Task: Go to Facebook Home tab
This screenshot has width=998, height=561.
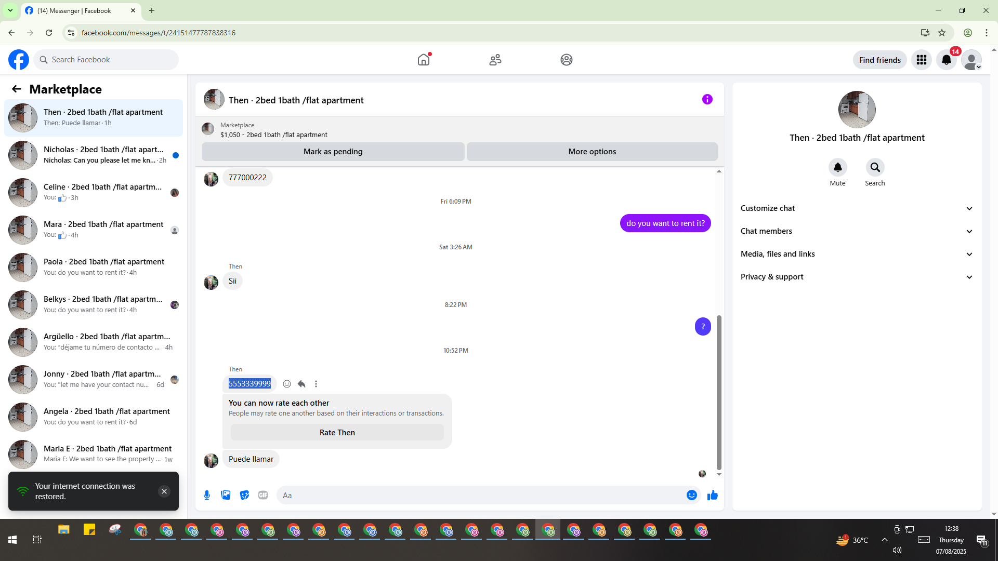Action: [x=424, y=60]
